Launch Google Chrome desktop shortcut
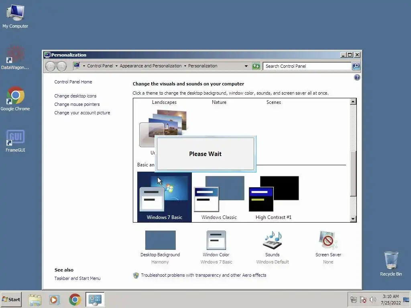The width and height of the screenshot is (411, 308). coord(15,99)
